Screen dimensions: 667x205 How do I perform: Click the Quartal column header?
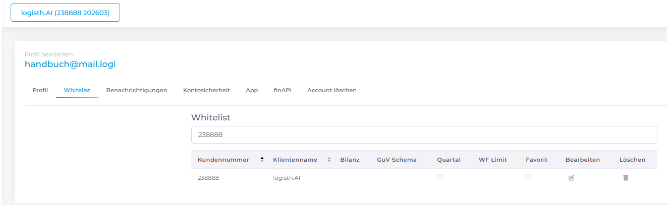coord(449,160)
